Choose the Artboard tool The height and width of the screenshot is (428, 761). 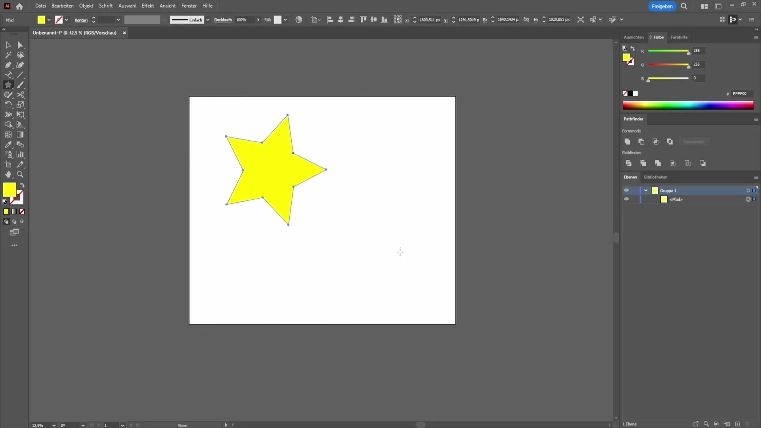8,164
